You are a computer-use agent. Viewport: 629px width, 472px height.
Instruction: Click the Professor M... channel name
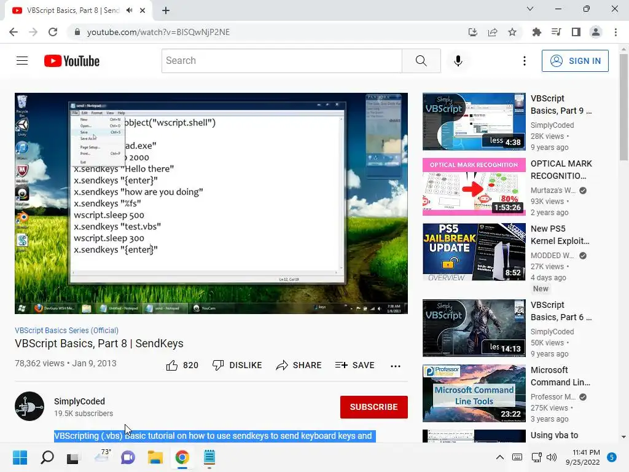pyautogui.click(x=553, y=396)
